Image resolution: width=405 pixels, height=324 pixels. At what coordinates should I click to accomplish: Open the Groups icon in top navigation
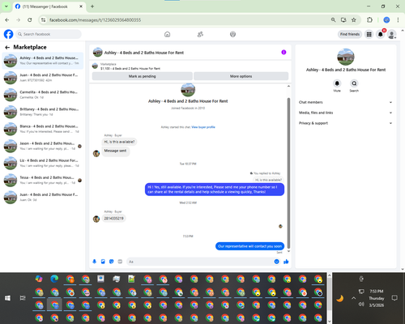point(232,34)
